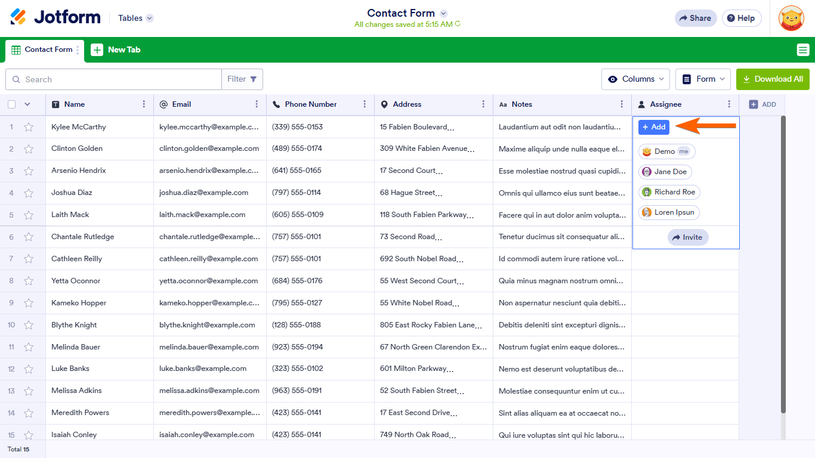
Task: Star the Melissa Adkins row
Action: pyautogui.click(x=29, y=392)
